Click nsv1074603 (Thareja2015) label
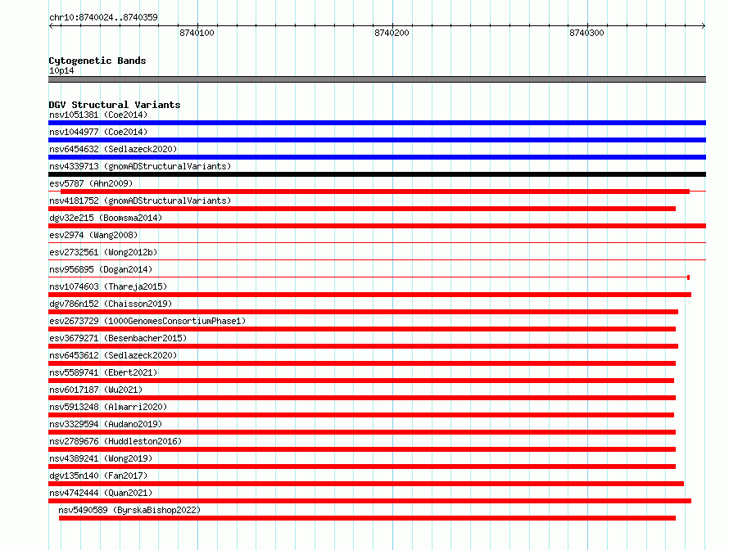Viewport: 729px width, 550px height. coord(108,286)
